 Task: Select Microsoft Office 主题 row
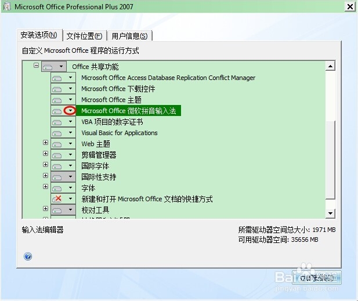coord(111,100)
